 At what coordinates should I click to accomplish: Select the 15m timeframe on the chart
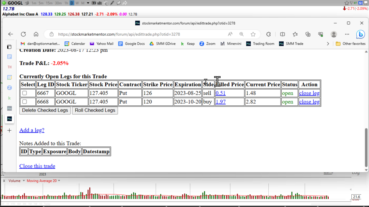click(49, 3)
